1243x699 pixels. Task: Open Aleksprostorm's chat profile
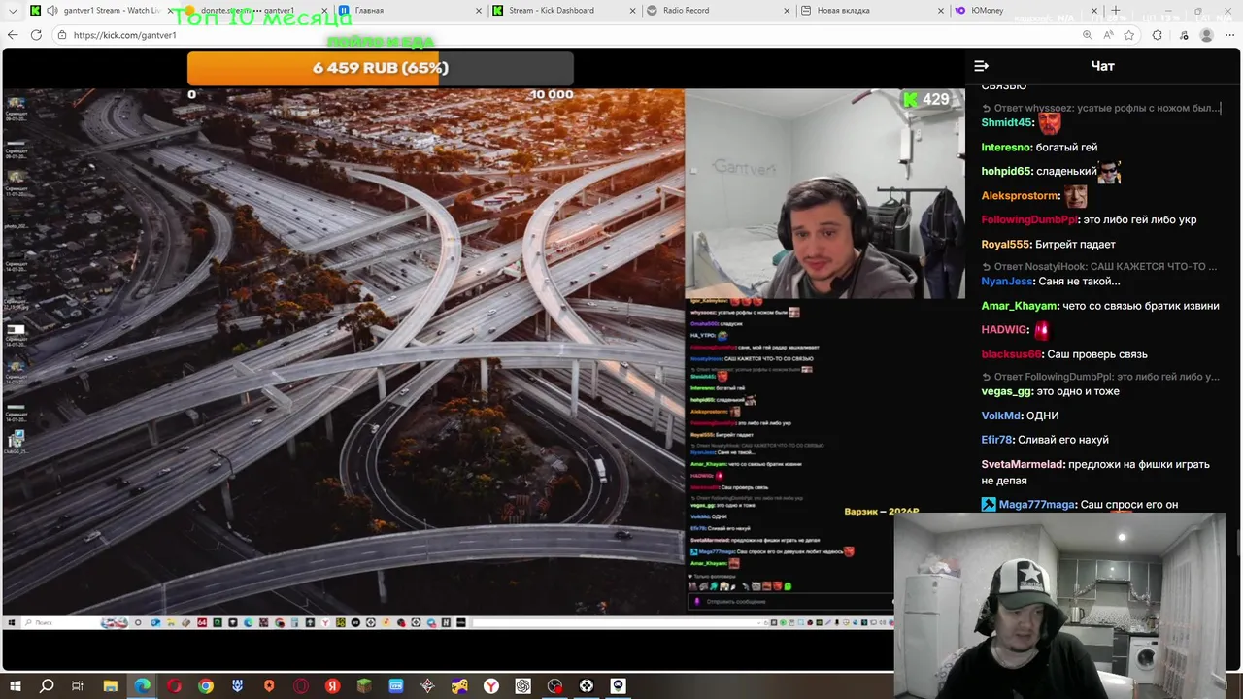pyautogui.click(x=1020, y=196)
